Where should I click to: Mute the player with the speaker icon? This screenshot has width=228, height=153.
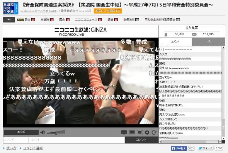[x=43, y=132]
